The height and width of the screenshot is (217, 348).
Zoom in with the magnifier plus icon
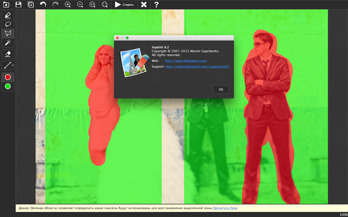click(68, 4)
